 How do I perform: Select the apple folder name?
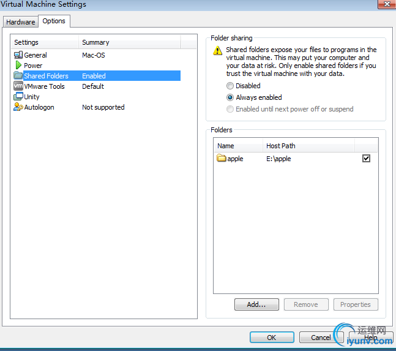coord(235,159)
